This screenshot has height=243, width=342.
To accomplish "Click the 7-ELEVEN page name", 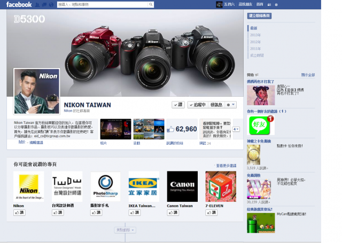I will pos(214,206).
